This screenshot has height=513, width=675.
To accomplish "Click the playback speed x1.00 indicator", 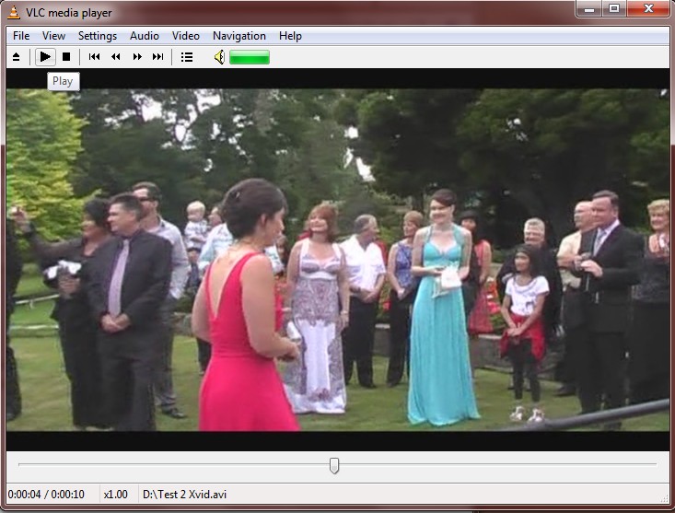I will (116, 495).
